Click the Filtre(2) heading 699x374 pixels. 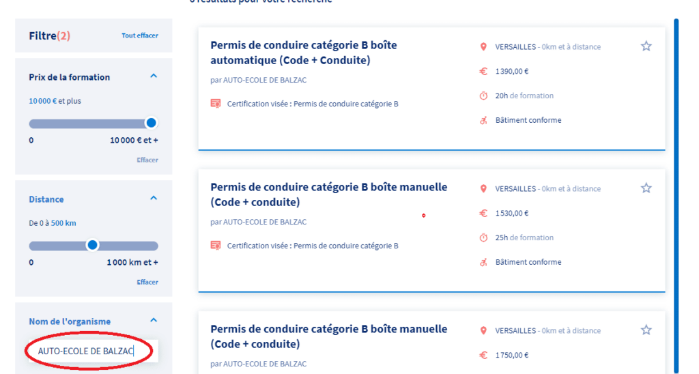49,35
